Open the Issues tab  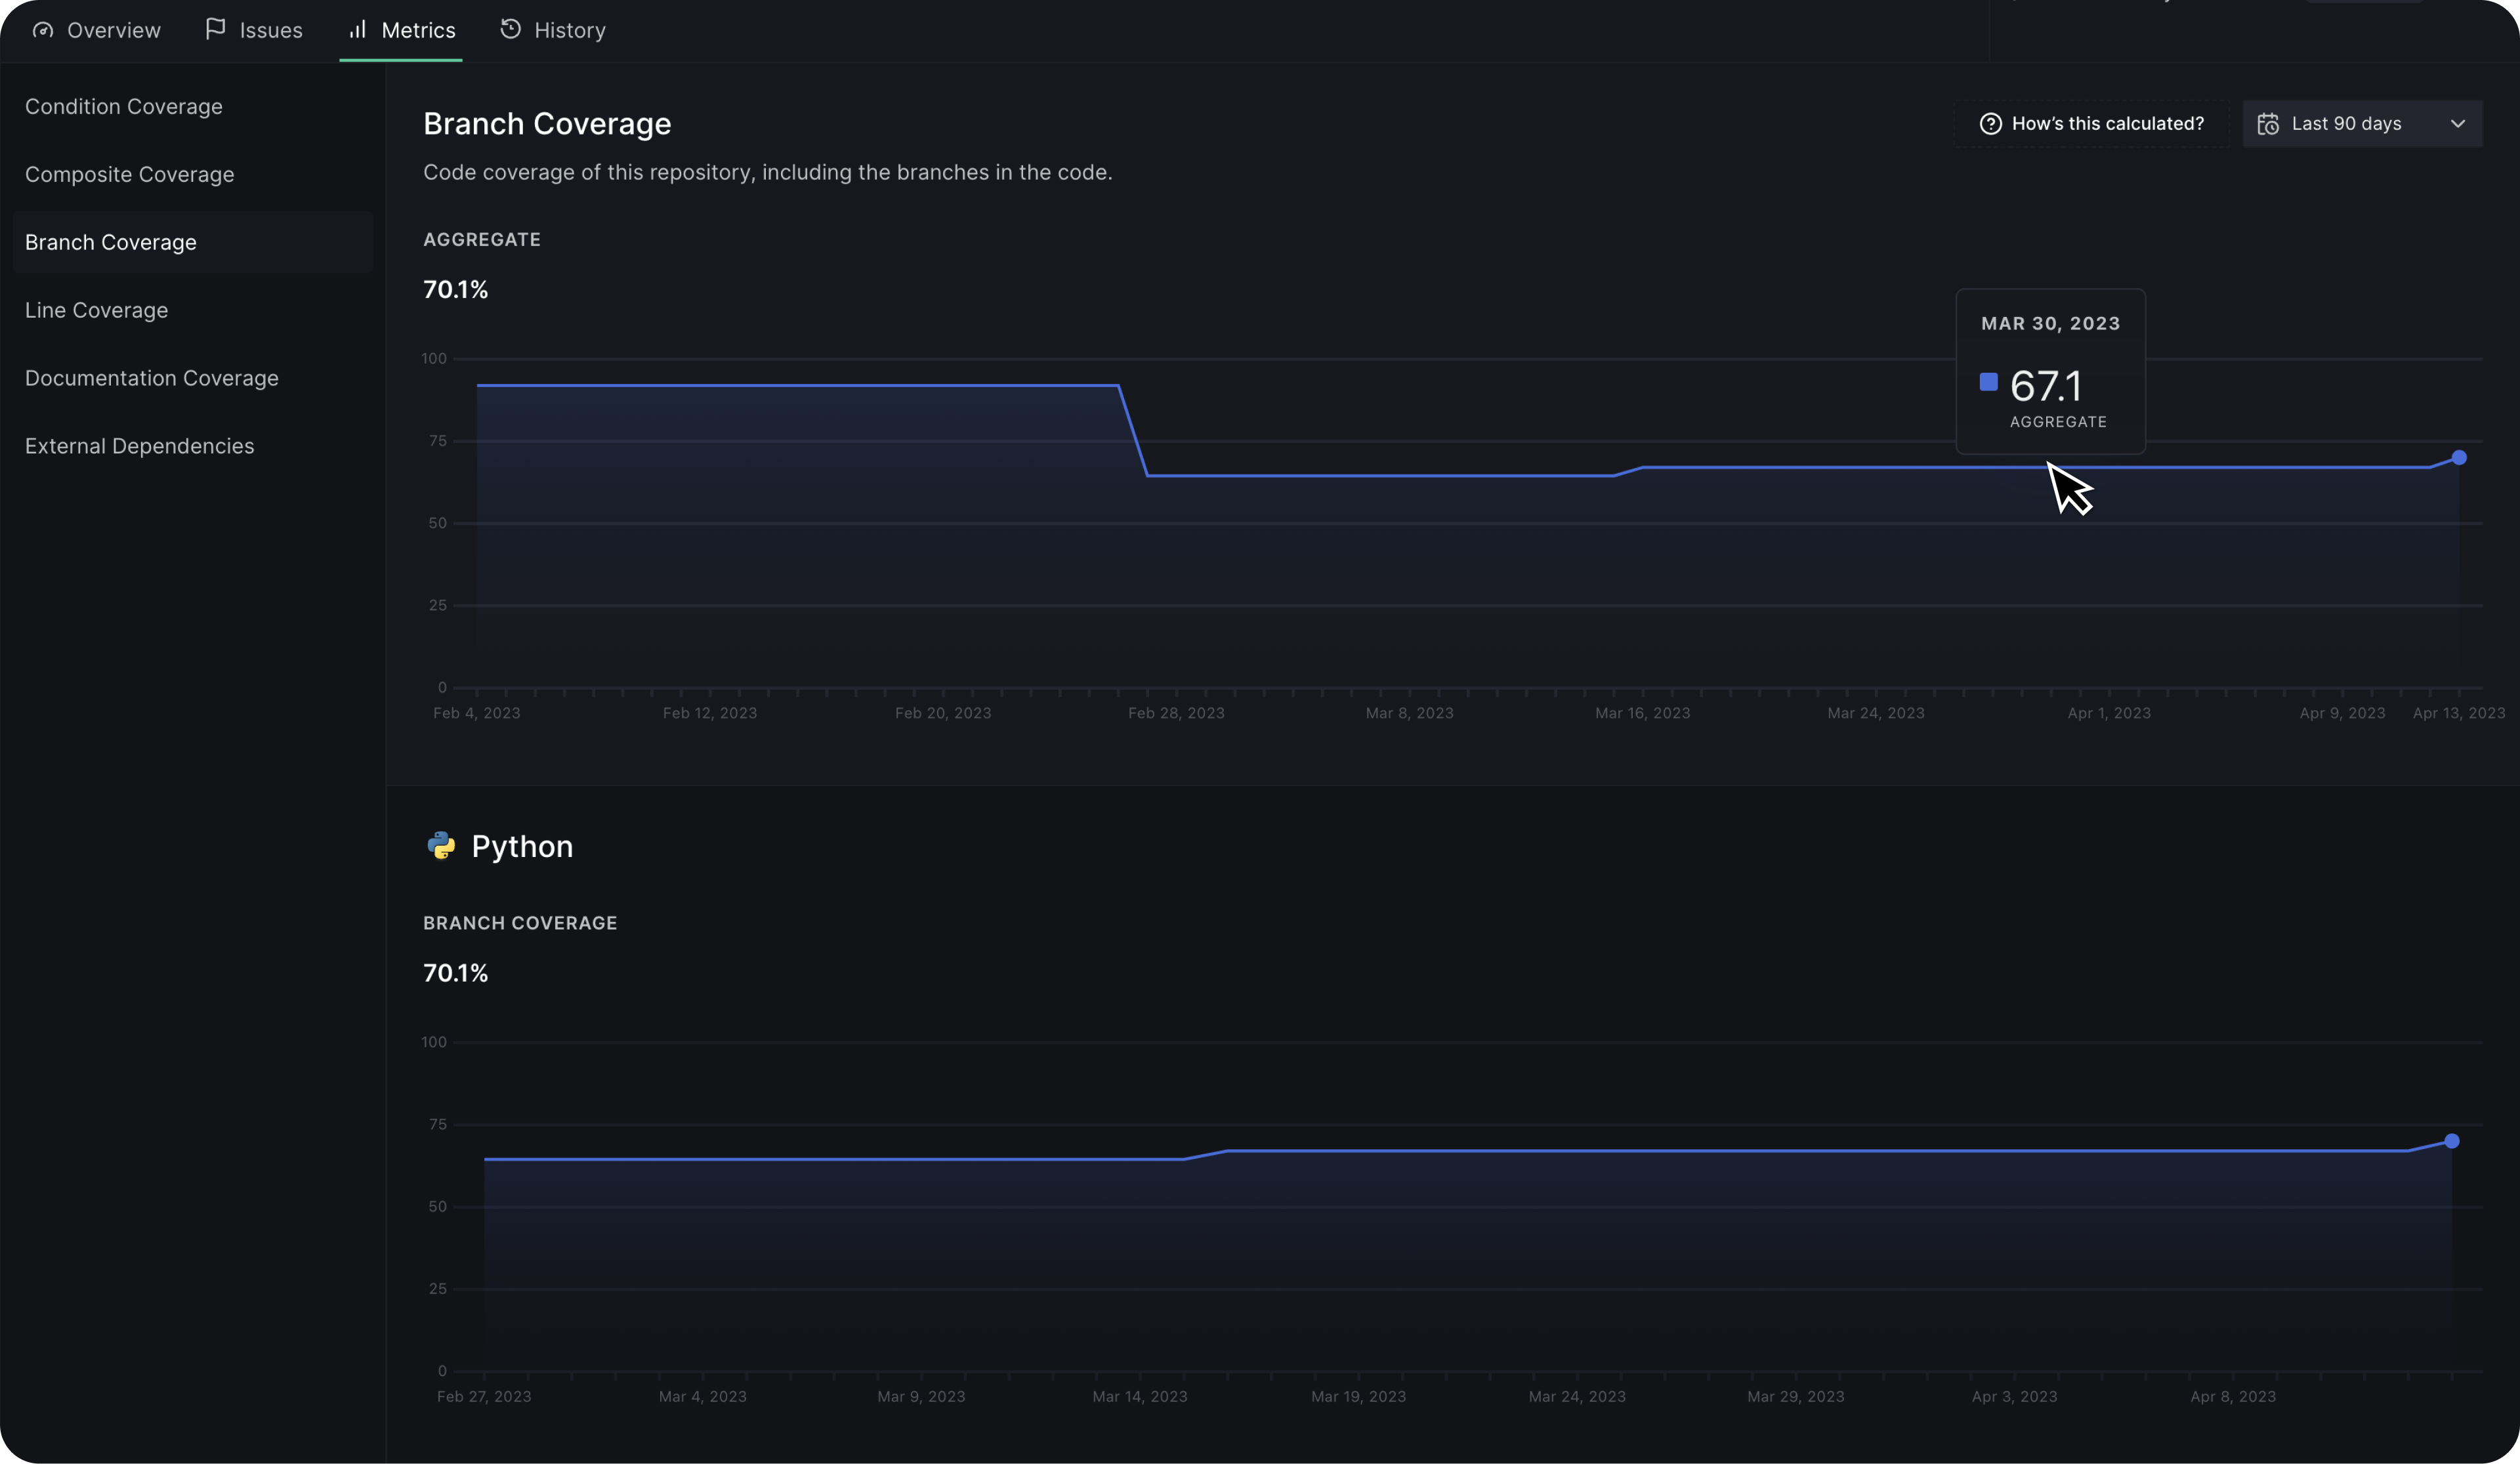click(270, 30)
